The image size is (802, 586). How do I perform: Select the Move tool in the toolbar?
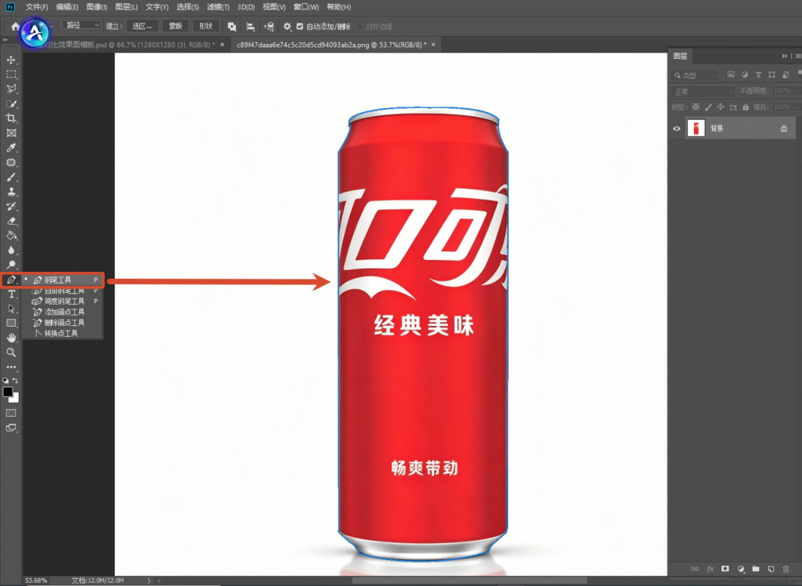tap(11, 60)
